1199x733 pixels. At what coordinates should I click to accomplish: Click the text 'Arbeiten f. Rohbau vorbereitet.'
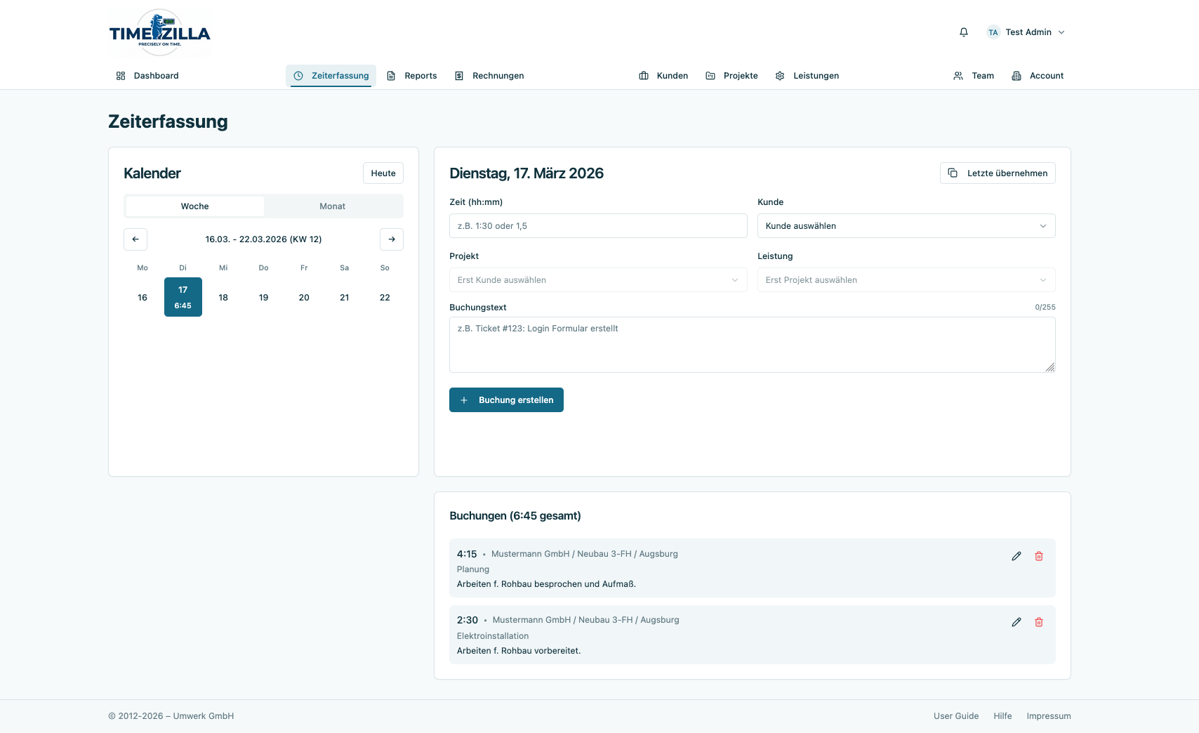pos(519,651)
